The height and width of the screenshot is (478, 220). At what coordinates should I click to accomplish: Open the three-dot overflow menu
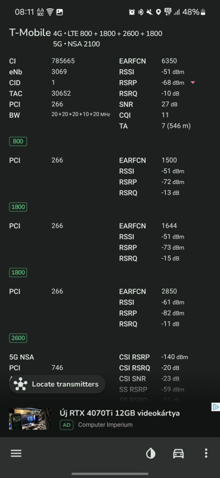pyautogui.click(x=206, y=454)
